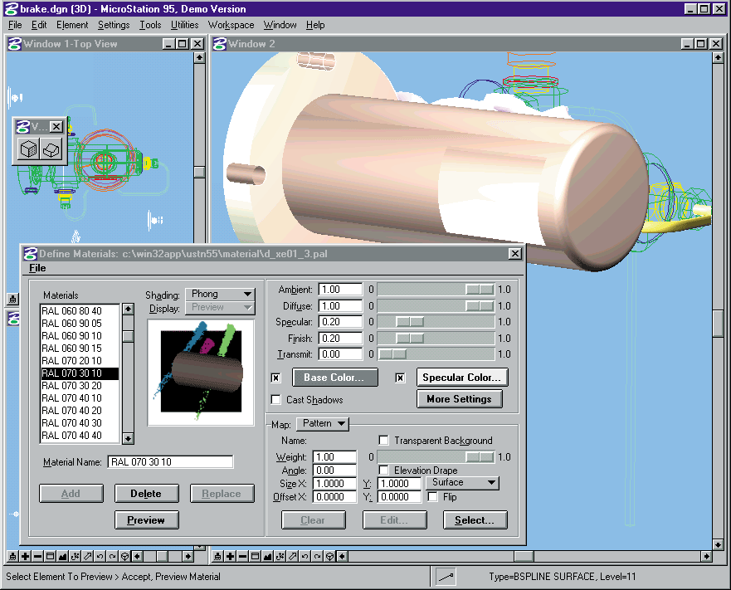Check the Elevation Drape option
The height and width of the screenshot is (590, 731).
[383, 471]
